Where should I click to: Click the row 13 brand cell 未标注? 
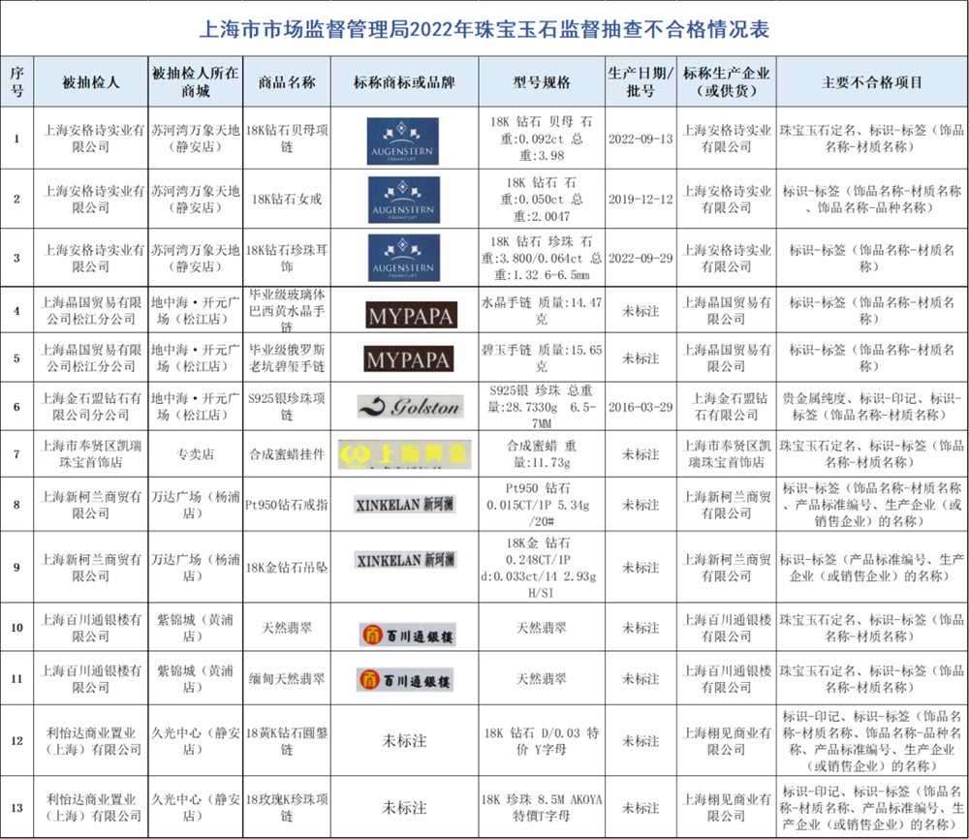pyautogui.click(x=404, y=807)
